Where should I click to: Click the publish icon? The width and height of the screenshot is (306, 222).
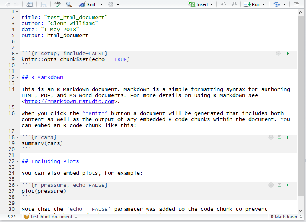click(276, 4)
